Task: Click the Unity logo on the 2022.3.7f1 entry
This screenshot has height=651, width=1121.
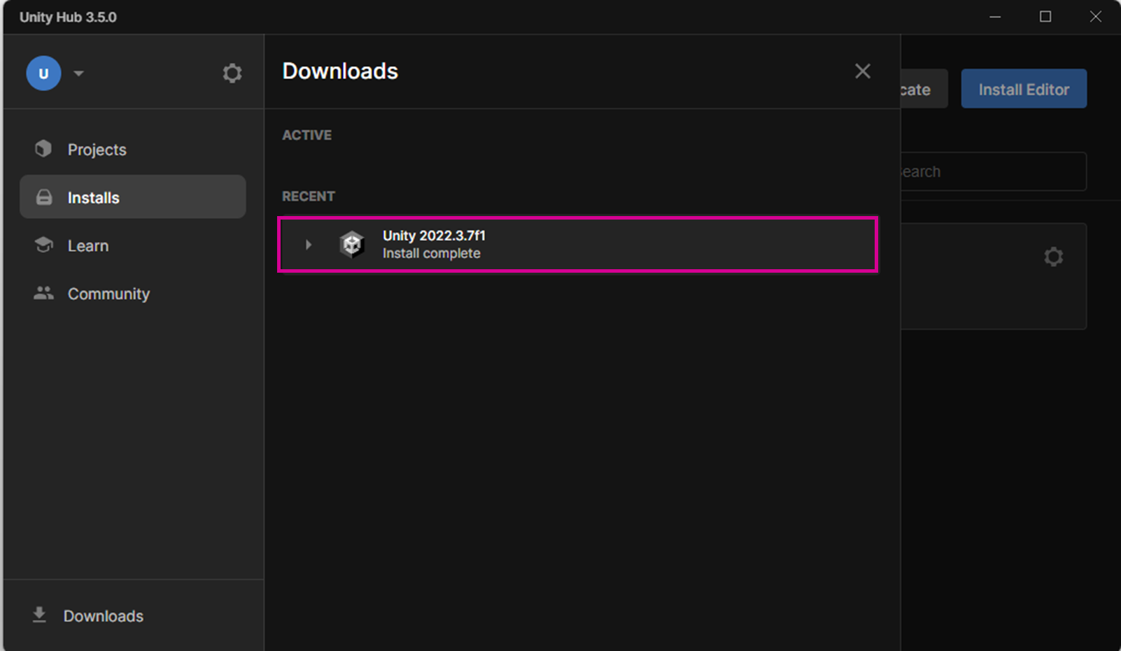Action: pyautogui.click(x=352, y=244)
